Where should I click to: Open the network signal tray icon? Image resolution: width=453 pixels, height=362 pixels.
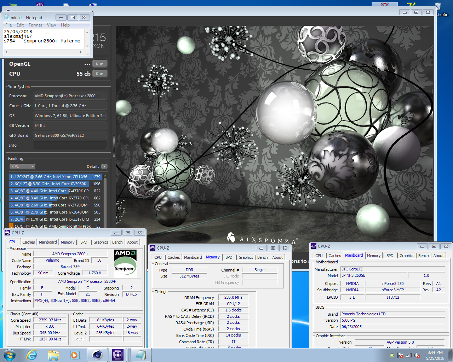pos(409,355)
